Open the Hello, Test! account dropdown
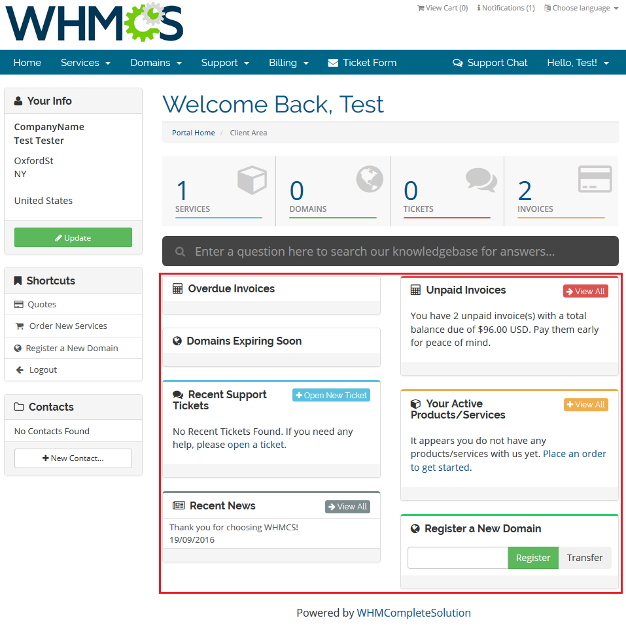Screen dimensions: 626x633 578,63
